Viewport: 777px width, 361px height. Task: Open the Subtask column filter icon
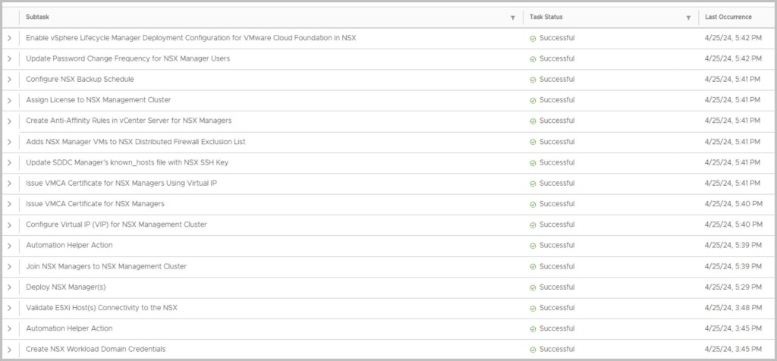pyautogui.click(x=513, y=17)
